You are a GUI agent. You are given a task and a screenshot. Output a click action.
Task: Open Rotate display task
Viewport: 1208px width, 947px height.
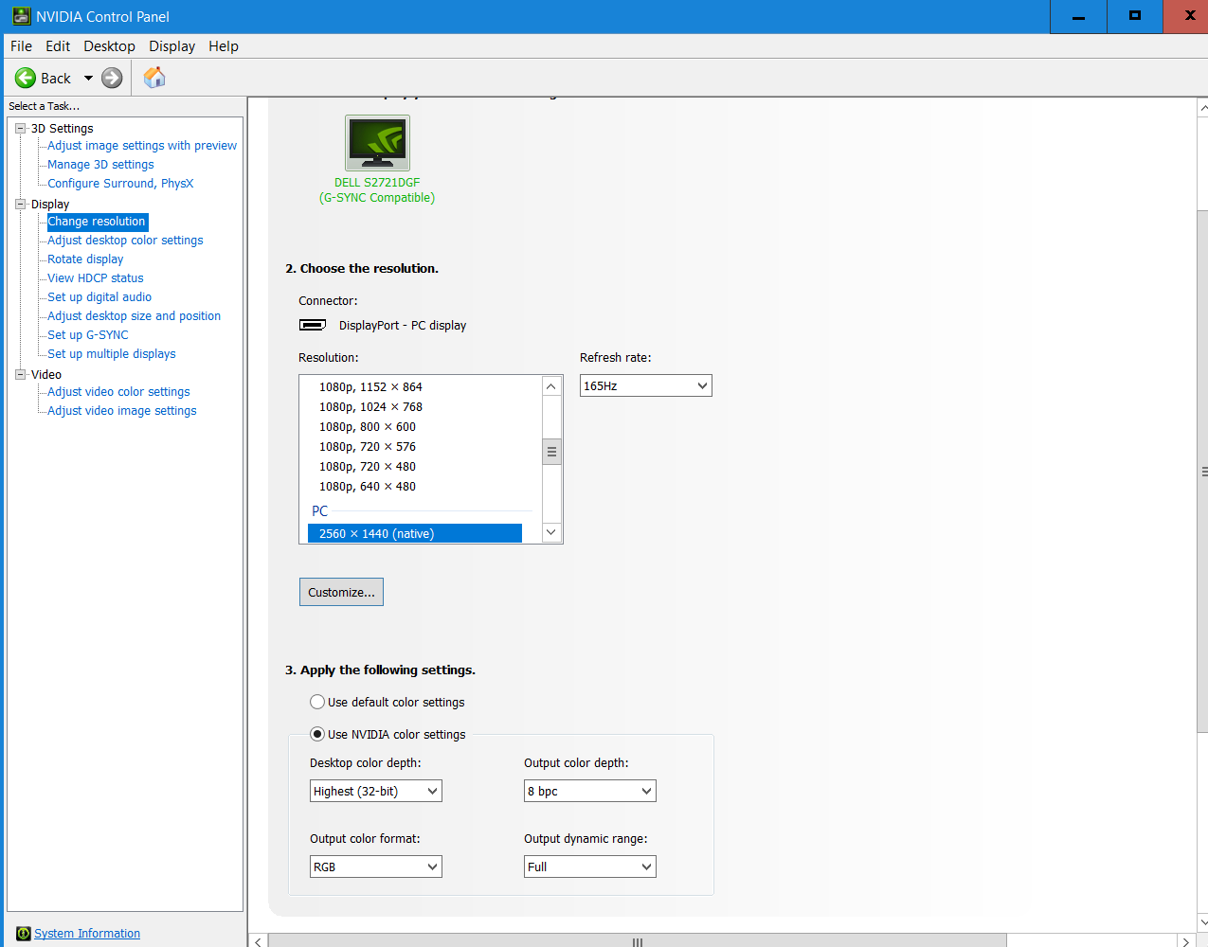click(85, 259)
